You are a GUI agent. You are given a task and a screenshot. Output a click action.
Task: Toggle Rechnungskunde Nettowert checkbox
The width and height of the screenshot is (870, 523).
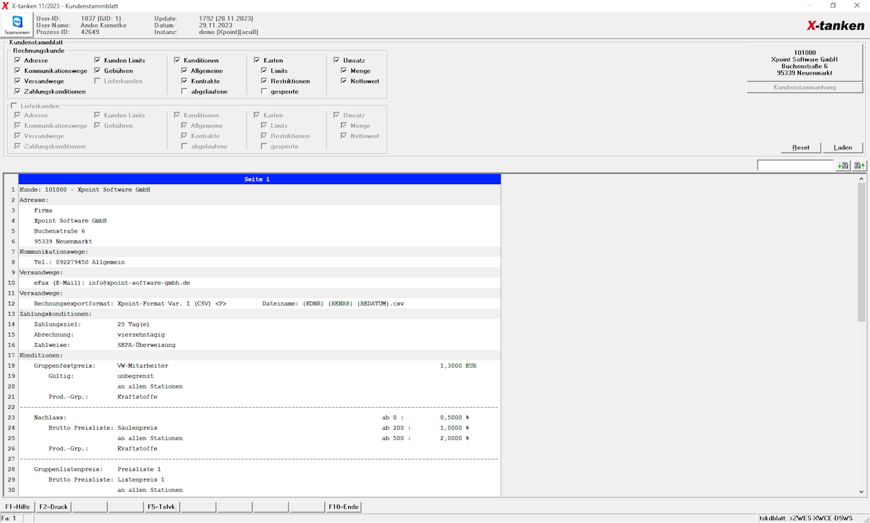click(345, 81)
